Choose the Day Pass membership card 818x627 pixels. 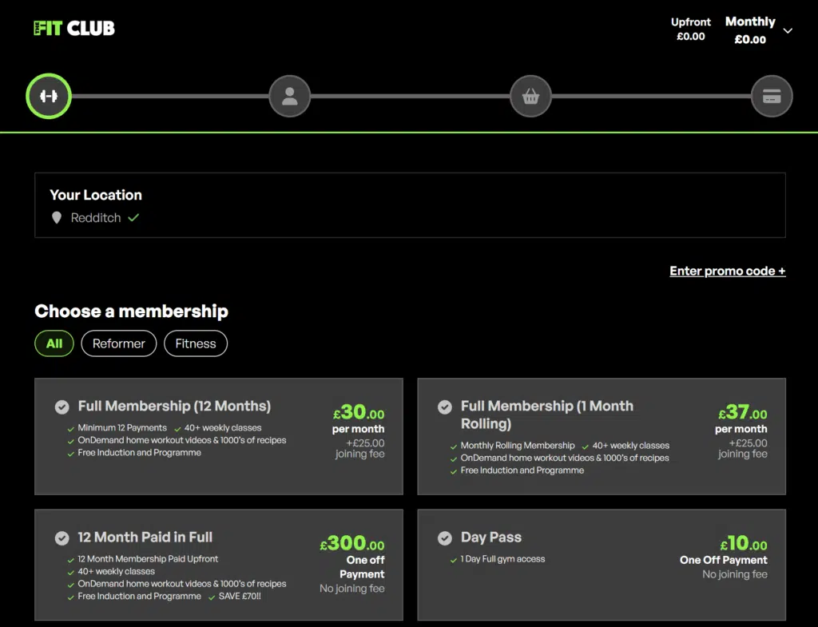[x=599, y=565]
